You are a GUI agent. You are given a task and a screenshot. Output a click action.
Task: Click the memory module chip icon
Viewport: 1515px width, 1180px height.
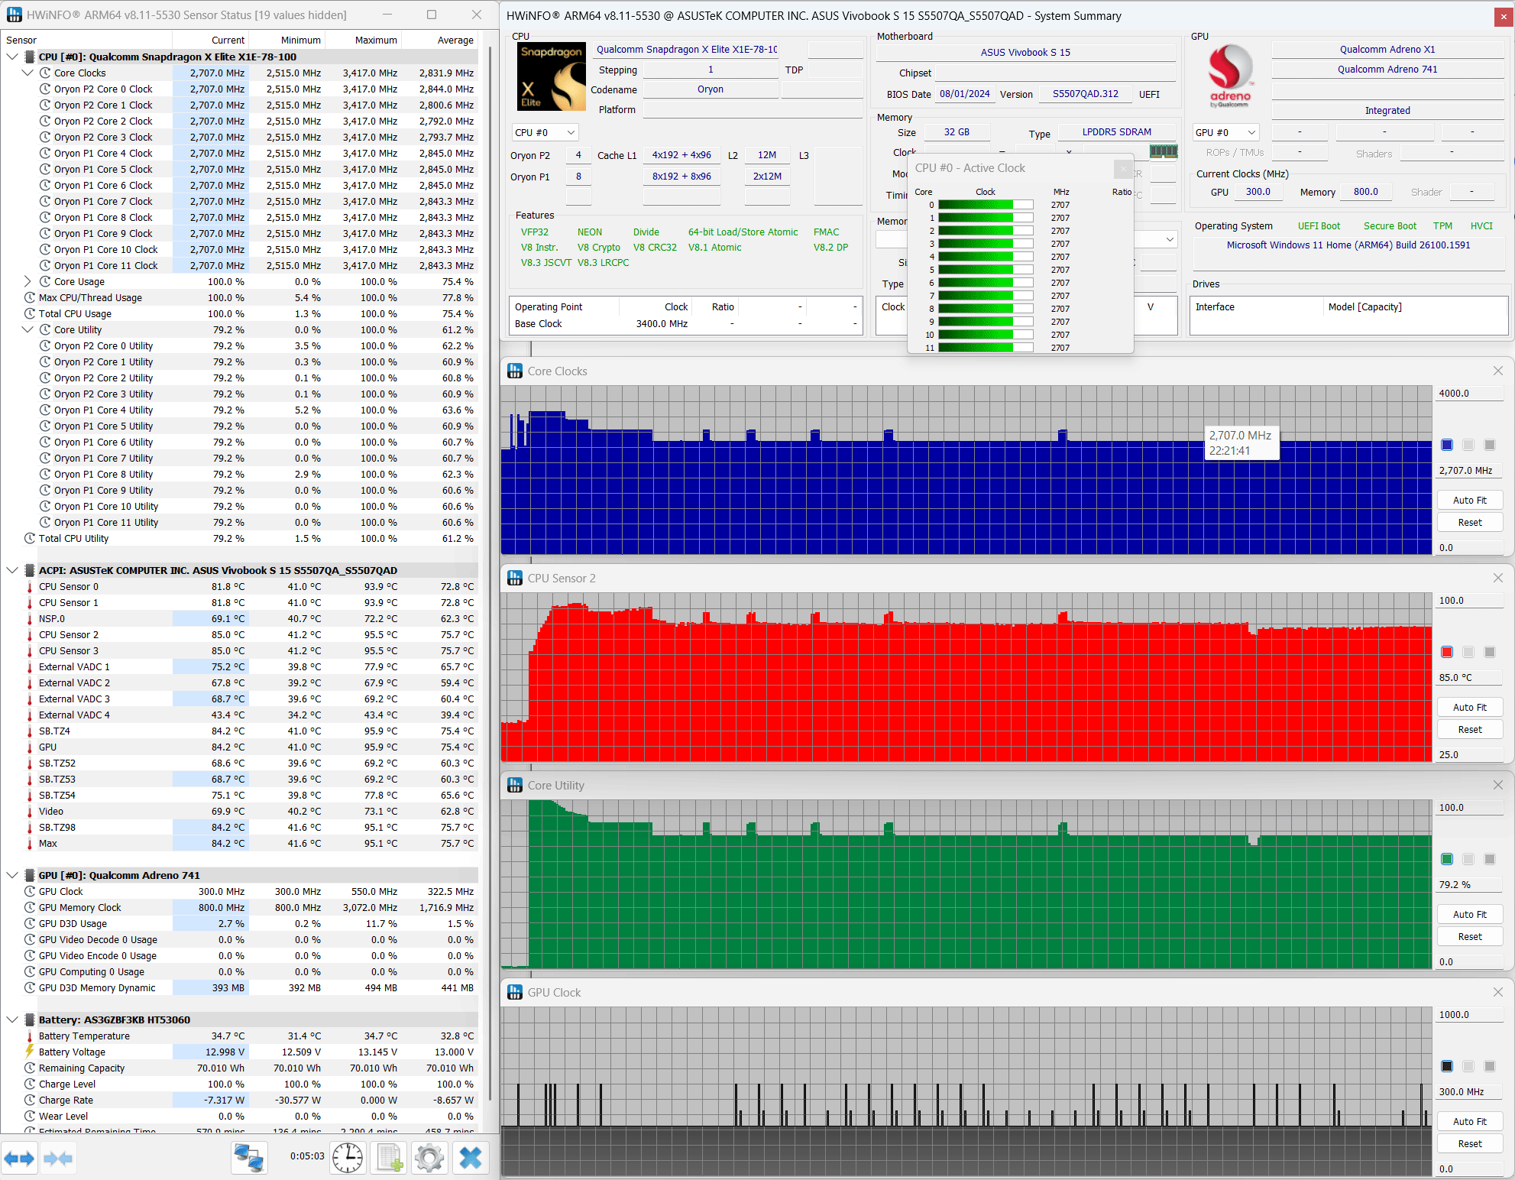[1163, 151]
